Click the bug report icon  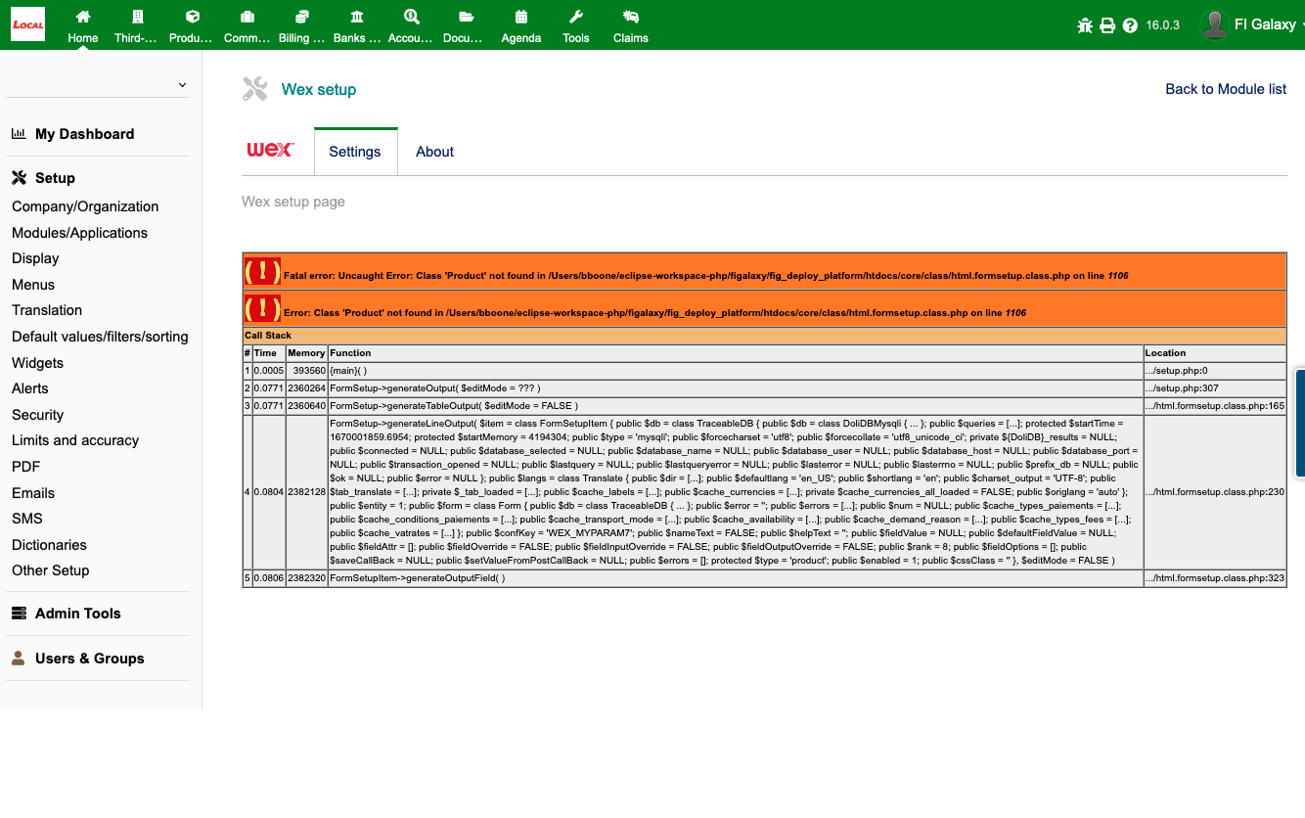click(x=1085, y=23)
